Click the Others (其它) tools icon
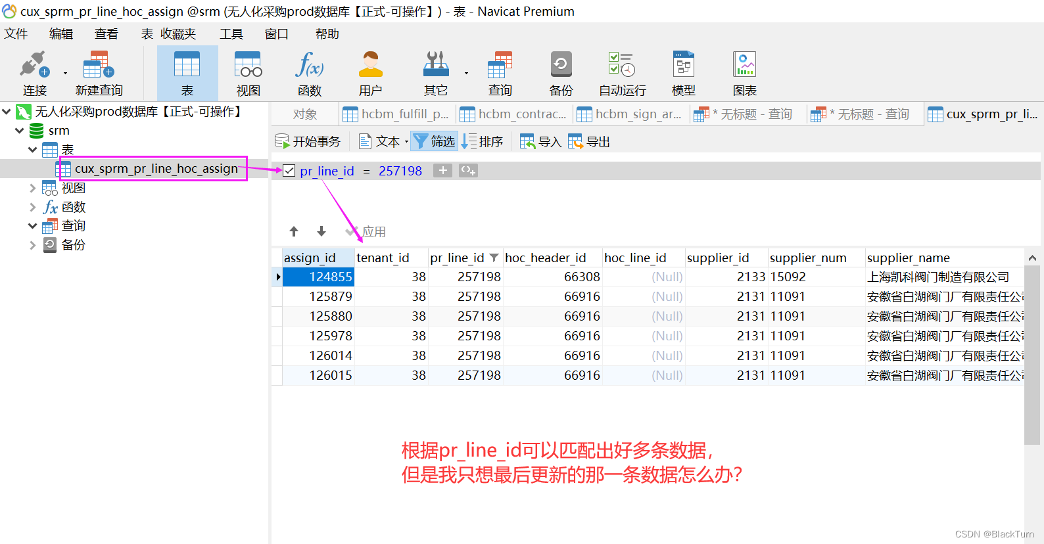Screen dimensions: 1044x544 pos(435,64)
